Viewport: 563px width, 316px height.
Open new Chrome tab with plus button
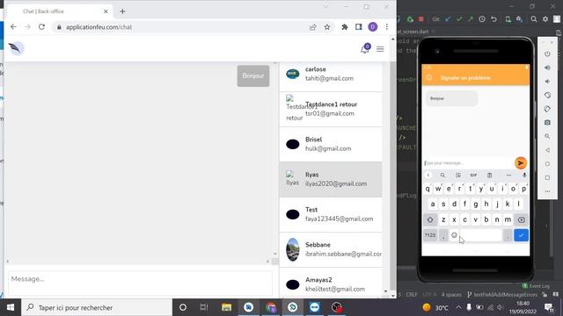[x=122, y=11]
